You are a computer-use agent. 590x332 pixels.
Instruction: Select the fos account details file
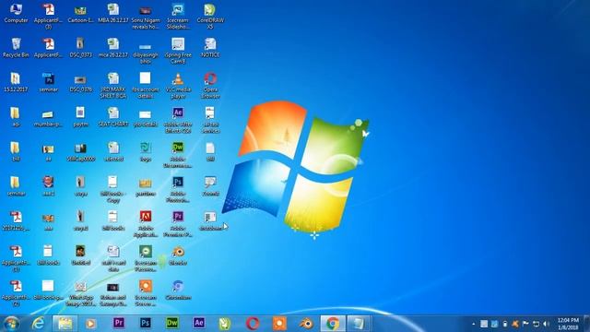pos(146,86)
